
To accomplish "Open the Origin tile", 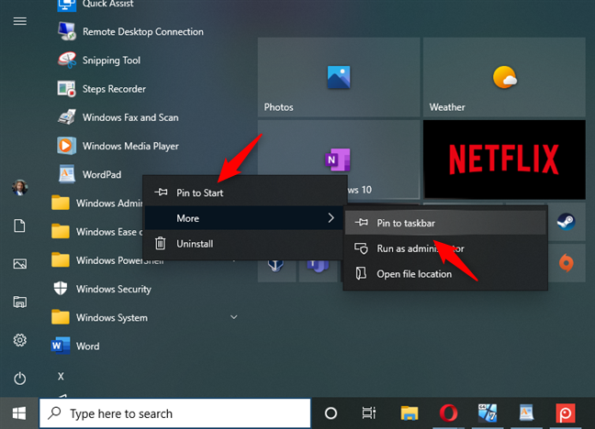I will (x=567, y=263).
